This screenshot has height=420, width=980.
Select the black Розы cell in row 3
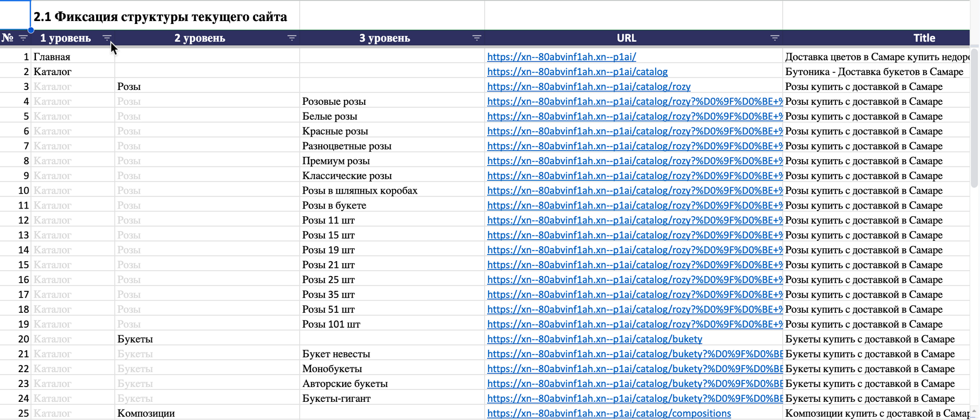click(207, 87)
